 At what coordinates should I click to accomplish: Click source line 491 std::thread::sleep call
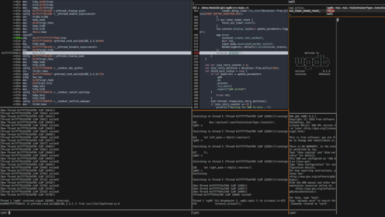coord(239,101)
